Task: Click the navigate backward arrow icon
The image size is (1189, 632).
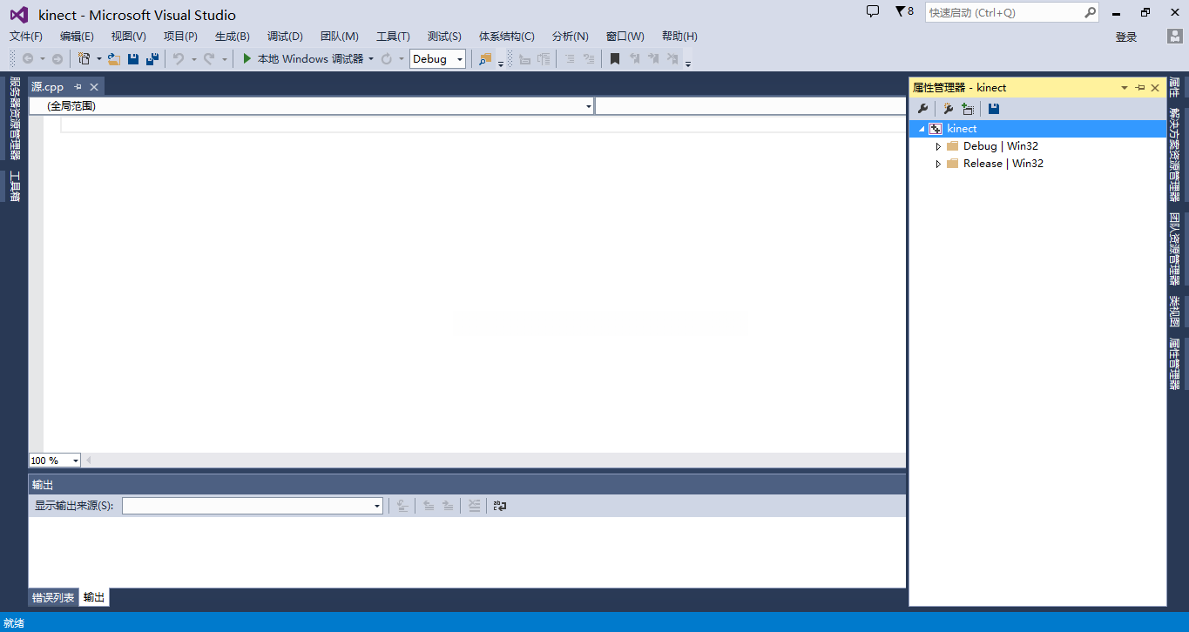Action: (x=28, y=59)
